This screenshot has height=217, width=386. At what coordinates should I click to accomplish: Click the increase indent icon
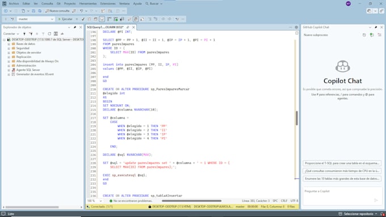[170, 19]
